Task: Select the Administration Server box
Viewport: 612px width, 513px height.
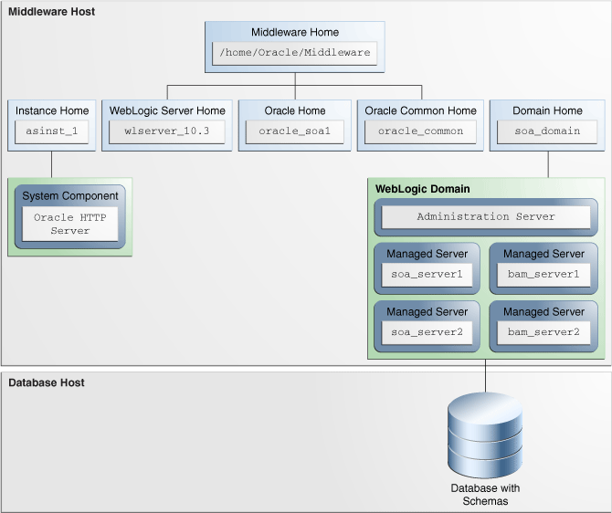Action: tap(486, 217)
